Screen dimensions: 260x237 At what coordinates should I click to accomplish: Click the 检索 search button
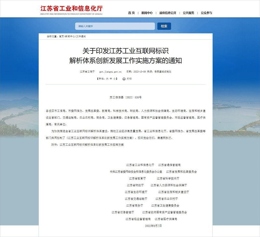164,26
